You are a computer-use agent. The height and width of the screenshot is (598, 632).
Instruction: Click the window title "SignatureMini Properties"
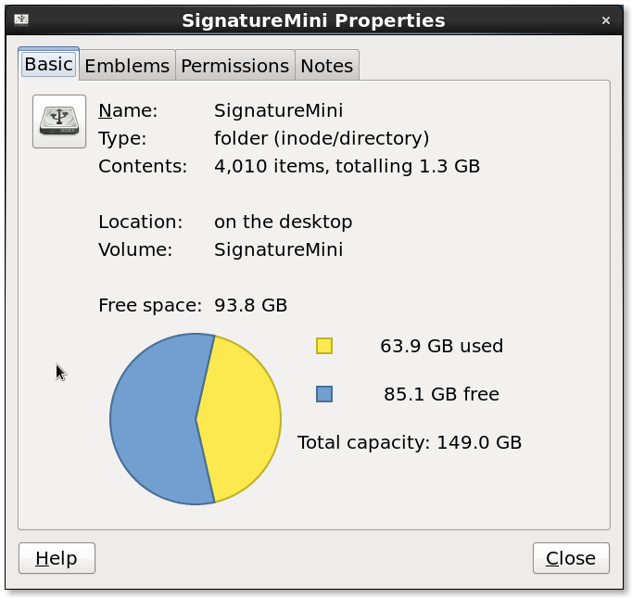click(313, 20)
